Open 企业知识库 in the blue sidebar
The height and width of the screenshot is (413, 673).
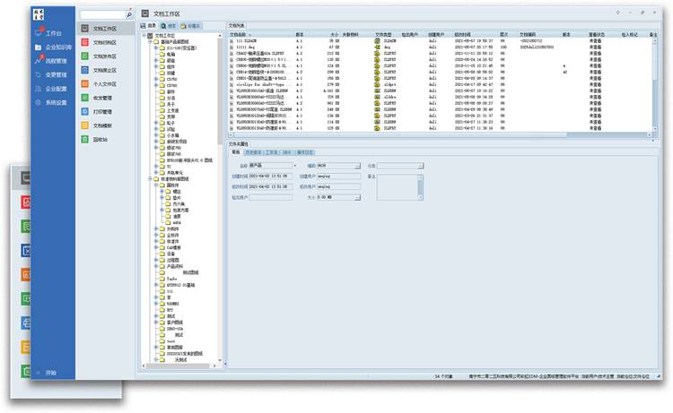click(57, 47)
